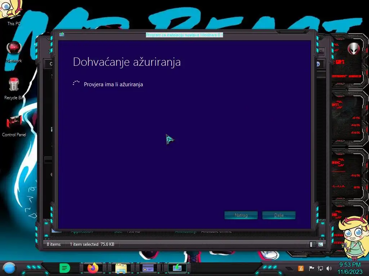Activate the Windows setup taskbar button
This screenshot has width=369, height=276.
pos(177,267)
